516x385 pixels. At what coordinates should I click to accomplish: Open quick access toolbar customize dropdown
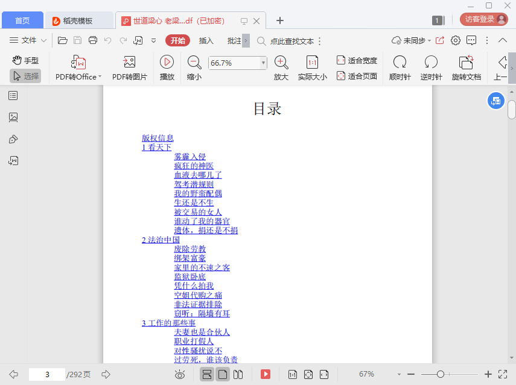[153, 41]
